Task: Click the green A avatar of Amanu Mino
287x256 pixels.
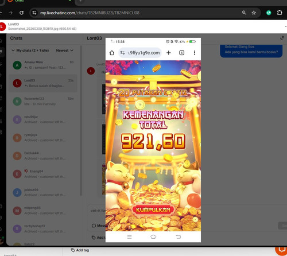Action: coord(17,65)
